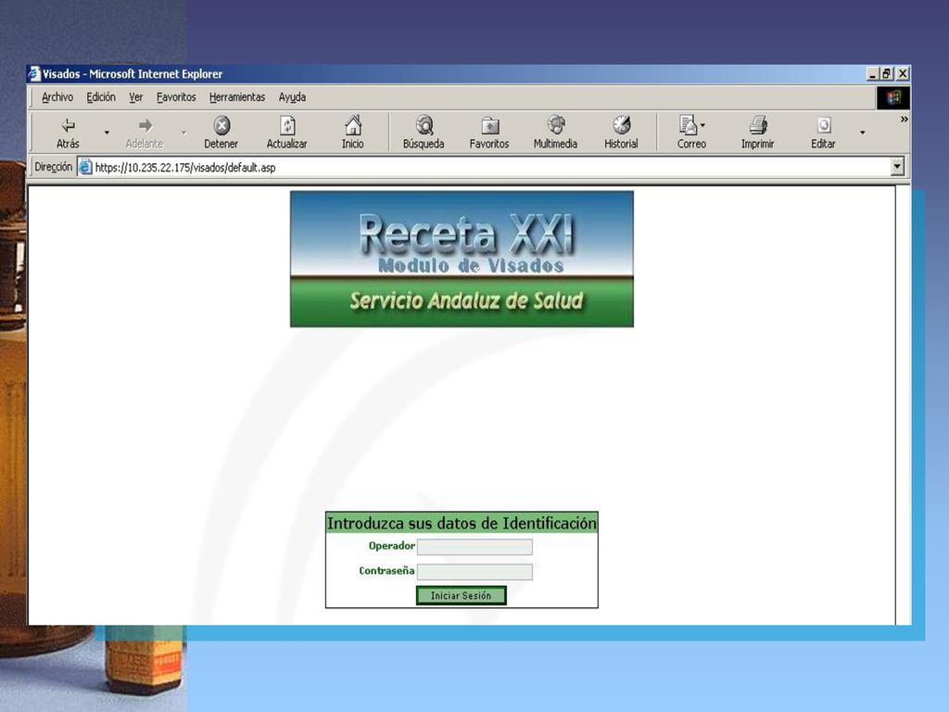Open the Favoritos toolbar folder icon
The height and width of the screenshot is (712, 949).
[x=489, y=125]
